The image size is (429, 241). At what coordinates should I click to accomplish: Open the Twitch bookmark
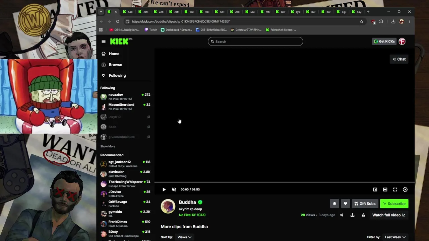click(x=151, y=30)
